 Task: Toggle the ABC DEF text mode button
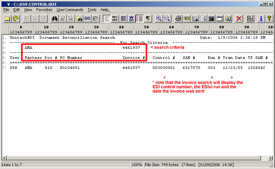[x=115, y=18]
